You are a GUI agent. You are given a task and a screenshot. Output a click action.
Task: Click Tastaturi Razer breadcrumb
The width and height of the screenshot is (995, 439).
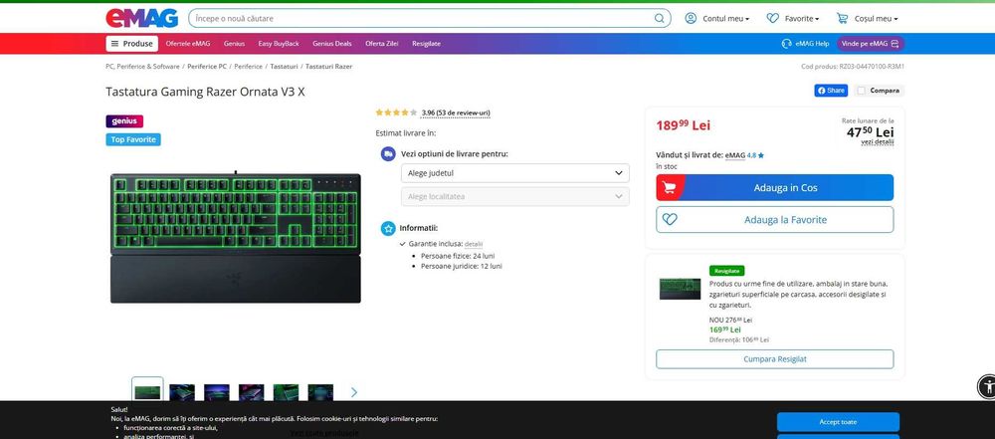coord(328,66)
